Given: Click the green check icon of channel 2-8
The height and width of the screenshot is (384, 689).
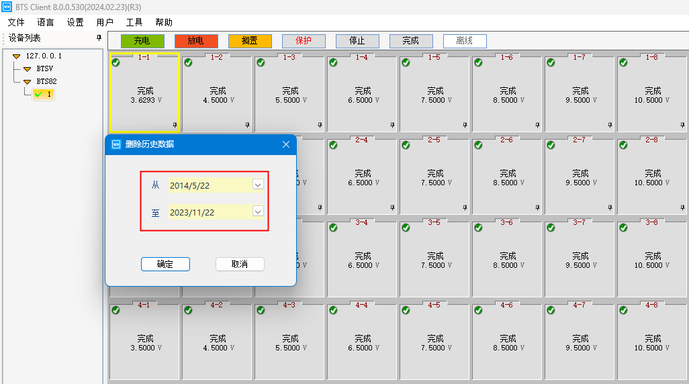Looking at the screenshot, I should click(623, 146).
